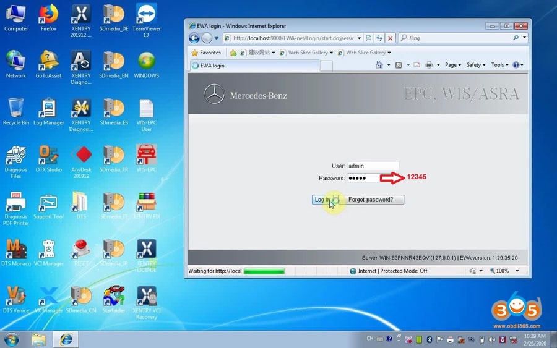Expand the address bar URL dropdown
The height and width of the screenshot is (348, 557).
click(359, 38)
